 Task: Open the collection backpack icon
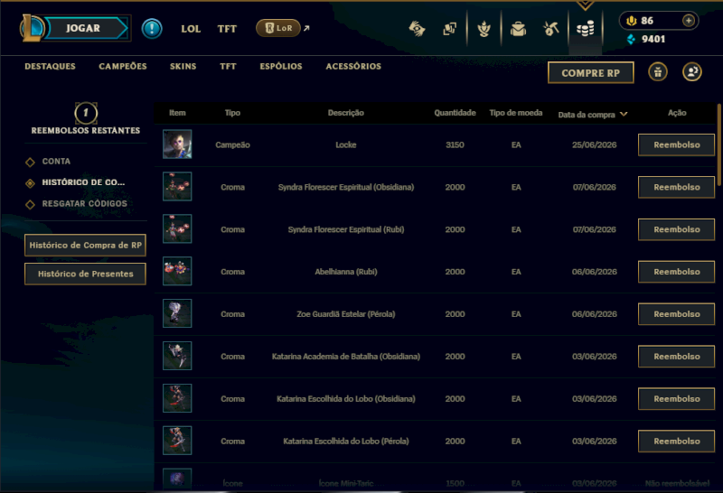[518, 29]
